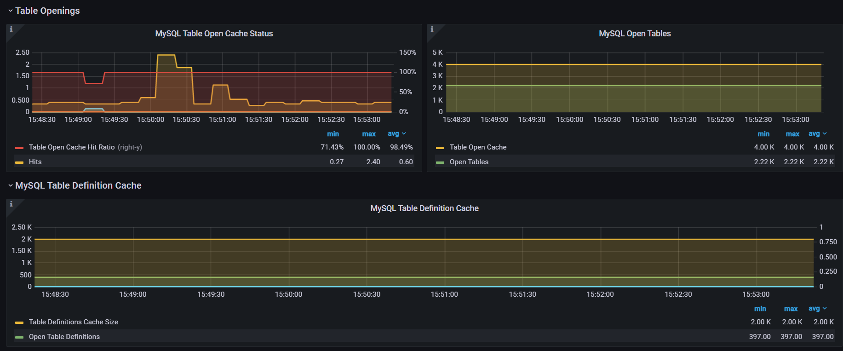Sort Cache Status legend by max column

[369, 134]
